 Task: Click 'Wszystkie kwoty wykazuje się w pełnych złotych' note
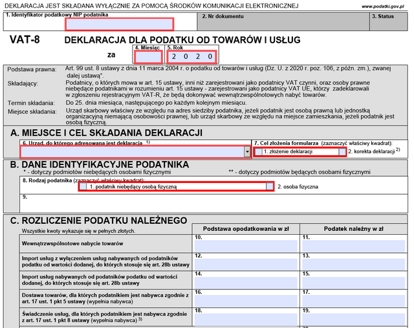coord(78,231)
